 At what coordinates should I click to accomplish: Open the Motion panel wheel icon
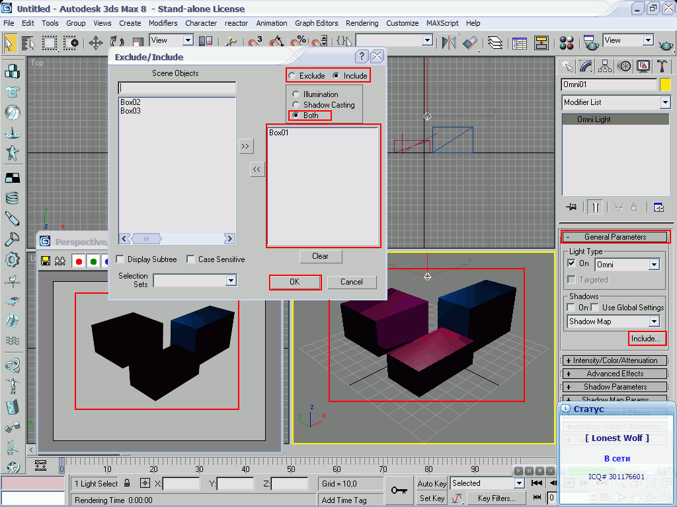coord(623,66)
